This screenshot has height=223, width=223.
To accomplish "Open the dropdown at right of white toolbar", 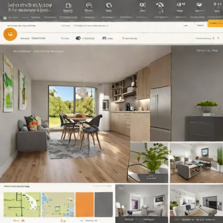I will (205, 38).
